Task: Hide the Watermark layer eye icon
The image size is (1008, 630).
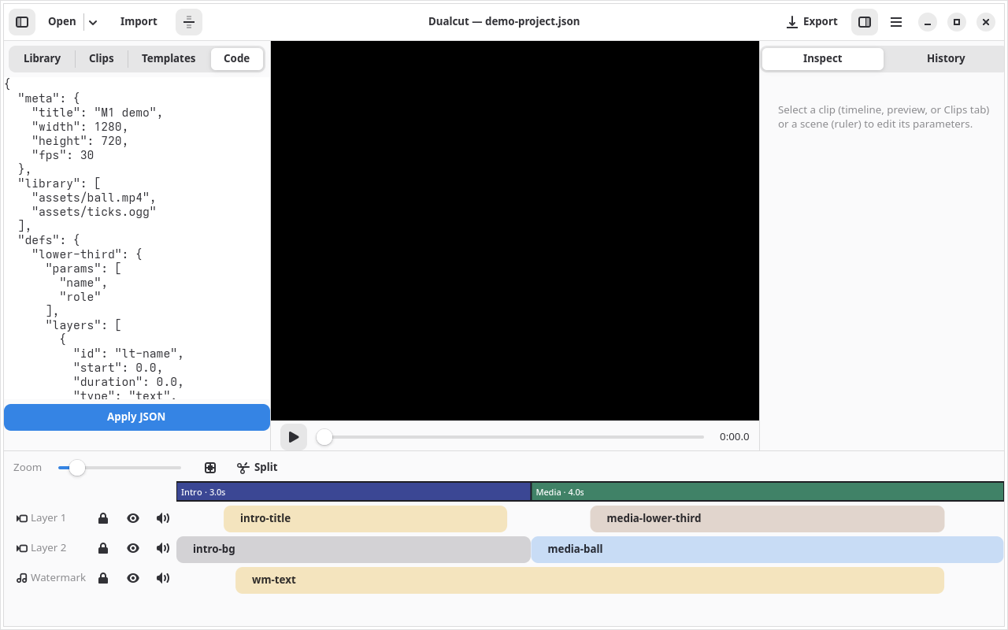Action: (x=133, y=578)
